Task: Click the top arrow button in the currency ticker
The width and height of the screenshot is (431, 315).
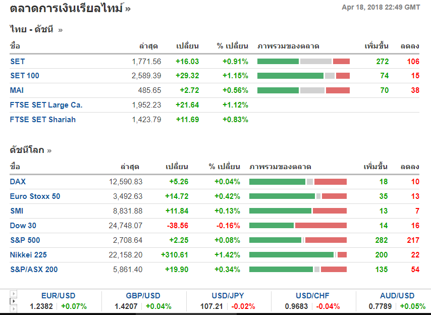Action: (x=14, y=293)
